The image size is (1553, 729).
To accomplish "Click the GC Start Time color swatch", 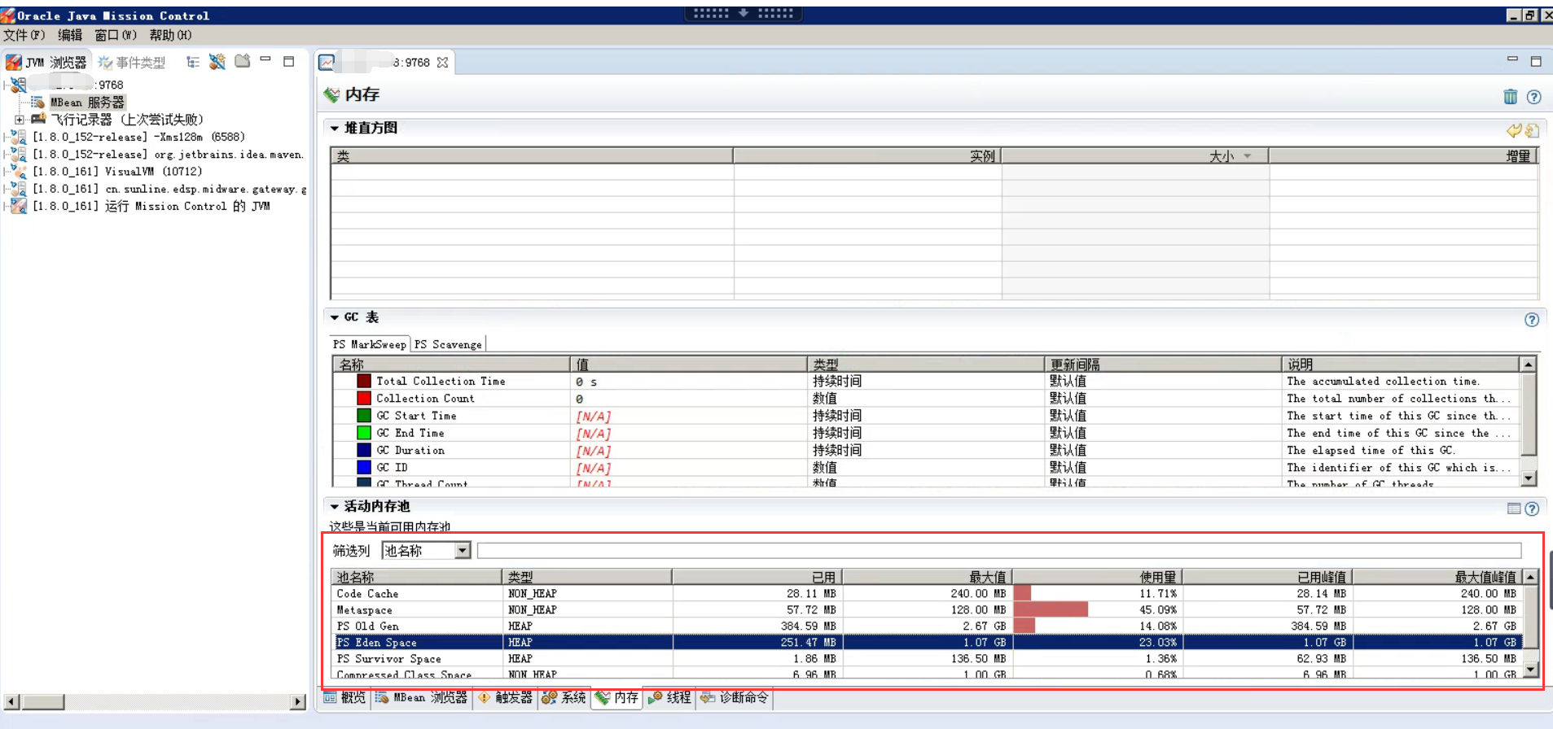I will [364, 416].
